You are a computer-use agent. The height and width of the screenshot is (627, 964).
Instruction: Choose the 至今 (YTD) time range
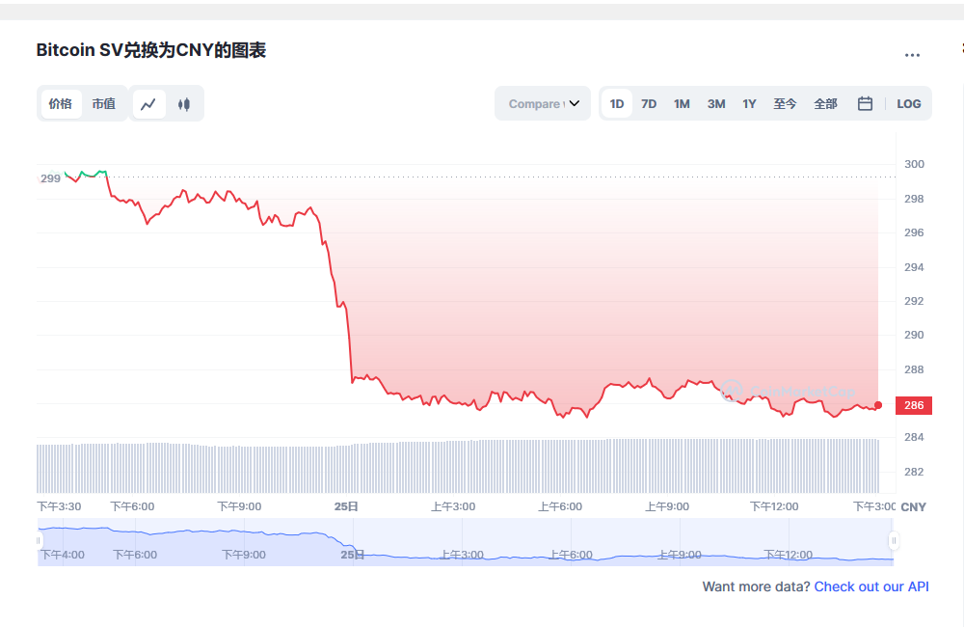point(785,103)
